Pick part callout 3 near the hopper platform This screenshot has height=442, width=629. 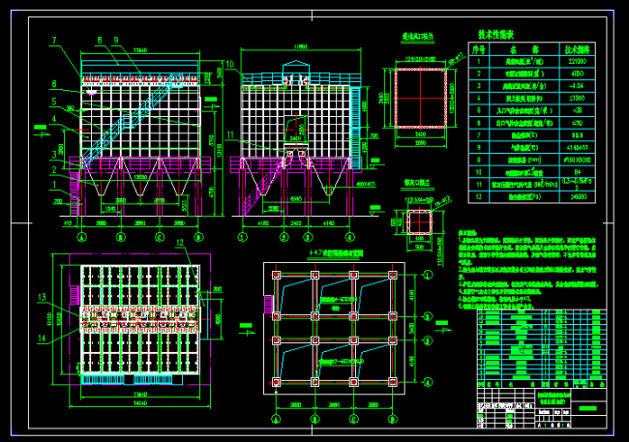click(54, 155)
